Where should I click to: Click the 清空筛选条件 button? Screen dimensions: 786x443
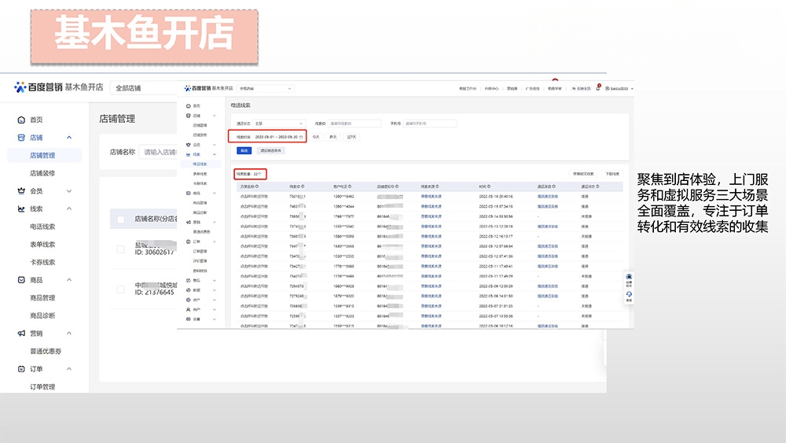(270, 150)
